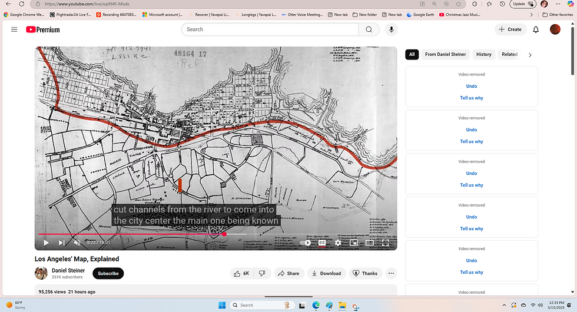This screenshot has height=312, width=577.
Task: Click Tell us why for first removed video
Action: [472, 98]
